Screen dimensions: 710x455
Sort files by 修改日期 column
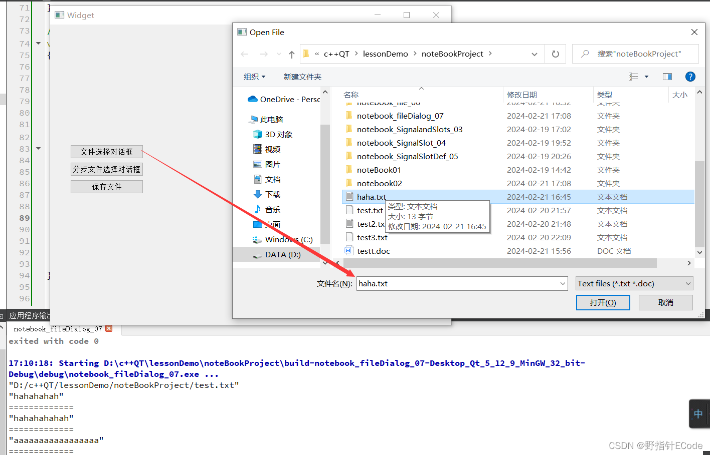(522, 95)
